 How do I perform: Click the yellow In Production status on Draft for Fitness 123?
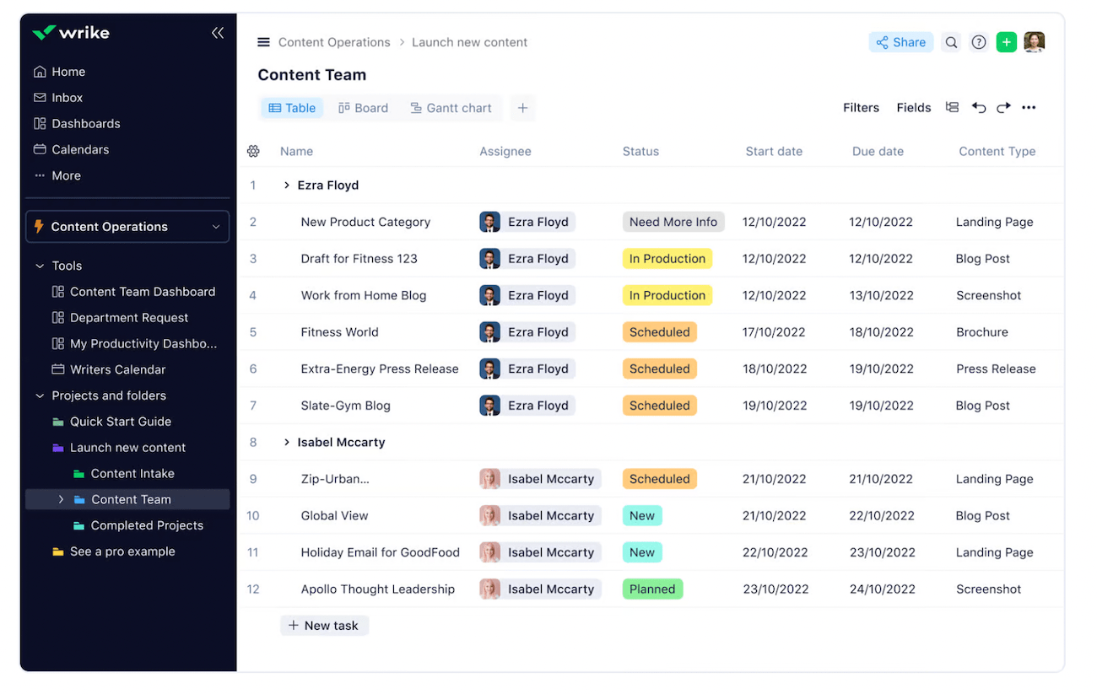667,259
